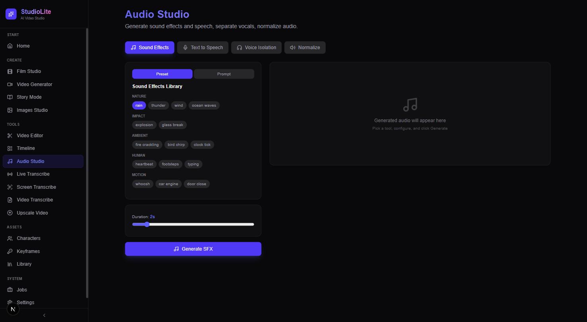Choose the ocean waves preset chip
The height and width of the screenshot is (322, 587).
pyautogui.click(x=204, y=105)
